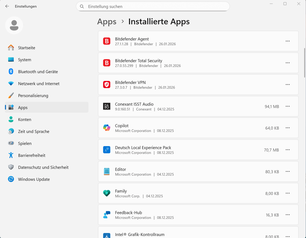
Task: Click the Bitdefender VPN shield icon
Action: coord(107,84)
